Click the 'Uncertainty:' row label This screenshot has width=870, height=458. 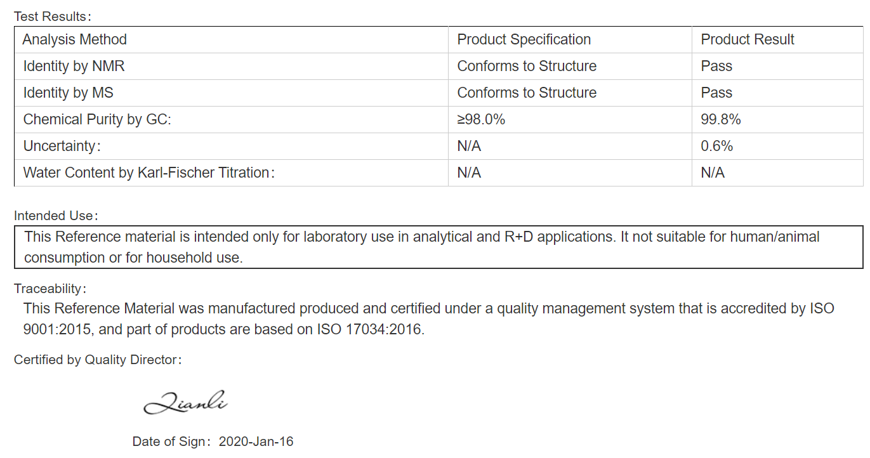pos(62,146)
